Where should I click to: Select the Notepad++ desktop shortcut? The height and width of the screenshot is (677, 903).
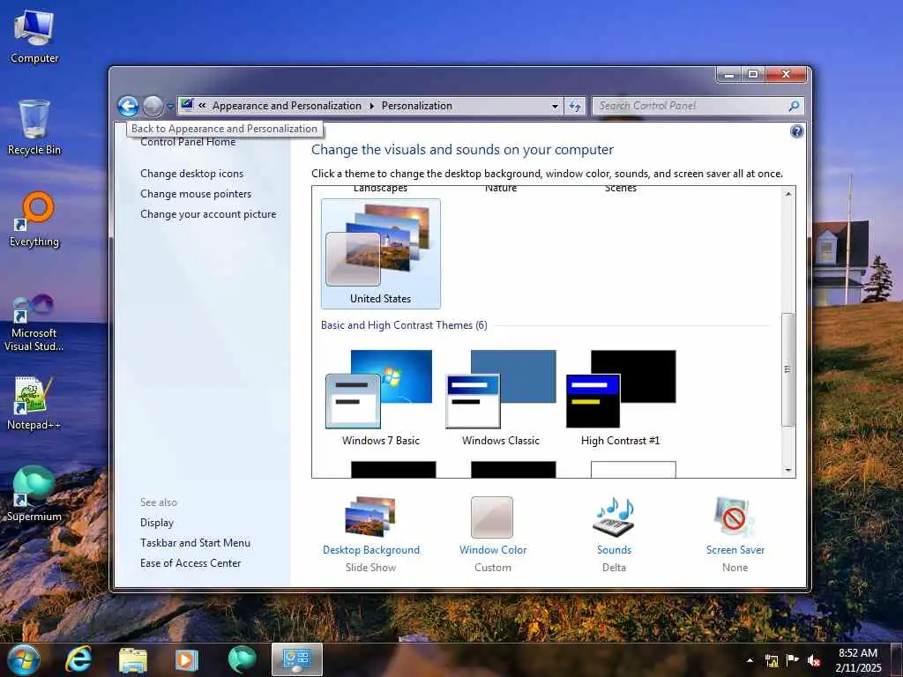[34, 403]
